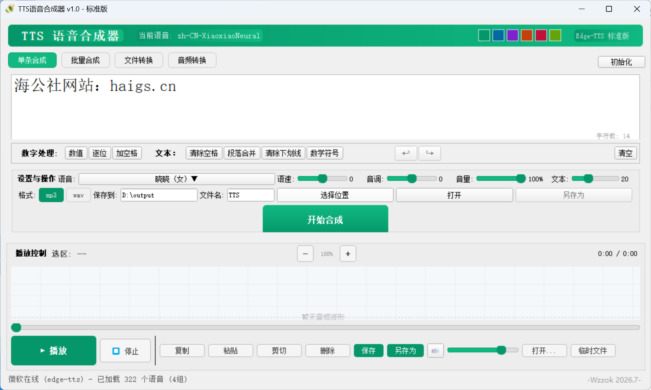Click 复制 copy button

pyautogui.click(x=182, y=351)
